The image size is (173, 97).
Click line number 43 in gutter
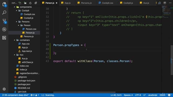(47, 61)
